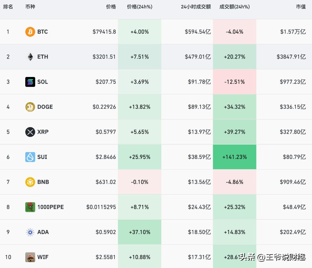Sort by 成交额(24h%) column header

[x=235, y=7]
